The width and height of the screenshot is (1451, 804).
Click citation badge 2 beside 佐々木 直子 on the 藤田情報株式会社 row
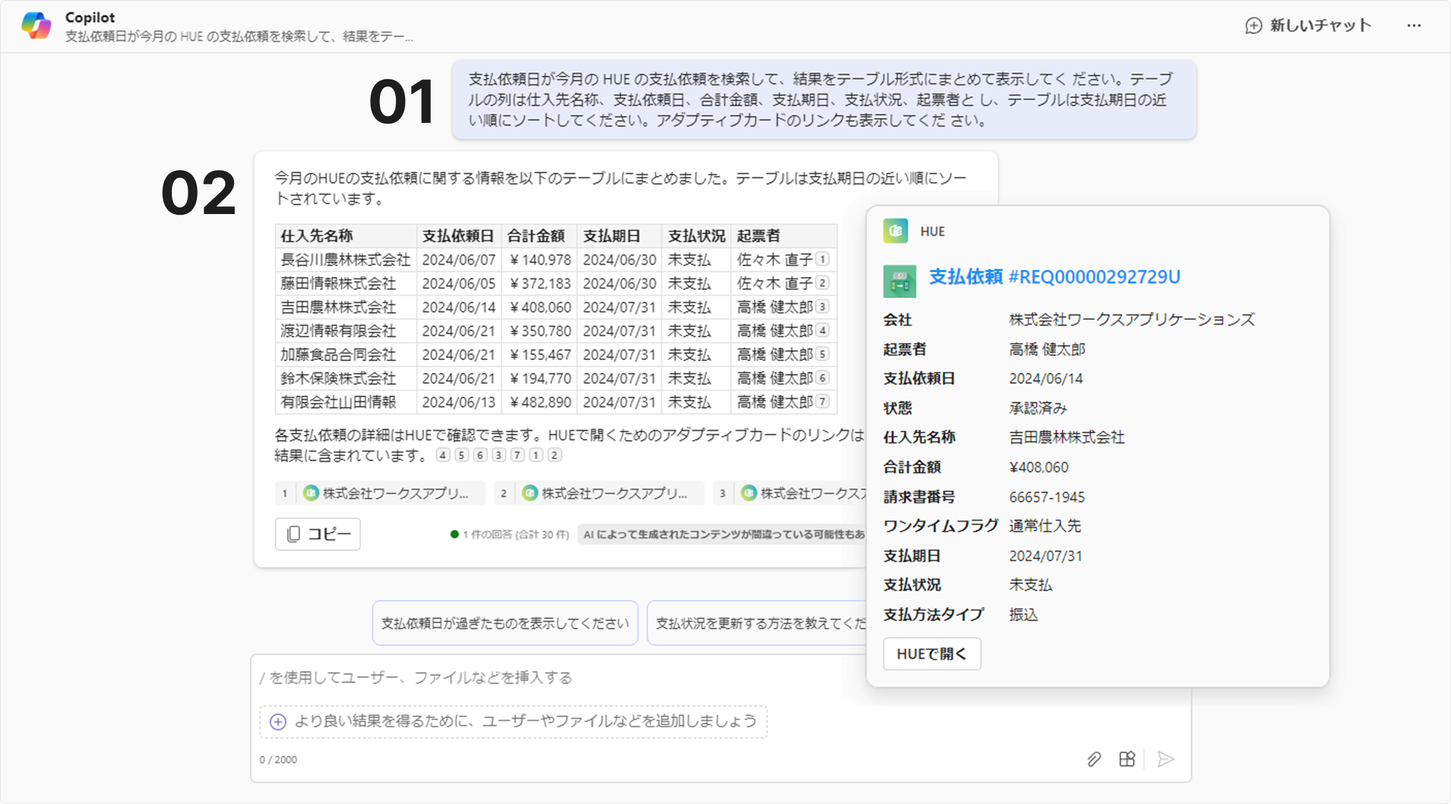pos(823,283)
